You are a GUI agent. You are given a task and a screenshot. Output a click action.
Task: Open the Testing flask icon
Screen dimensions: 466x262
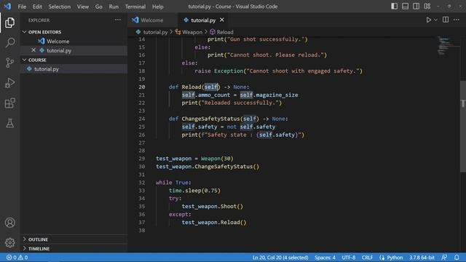click(9, 123)
